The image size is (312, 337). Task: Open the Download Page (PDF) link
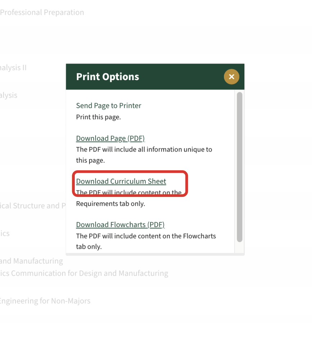(x=110, y=138)
